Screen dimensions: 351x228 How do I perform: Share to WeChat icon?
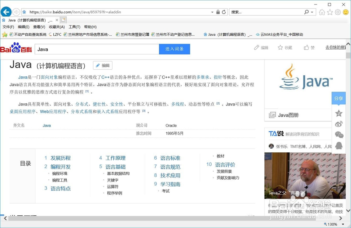[339, 134]
